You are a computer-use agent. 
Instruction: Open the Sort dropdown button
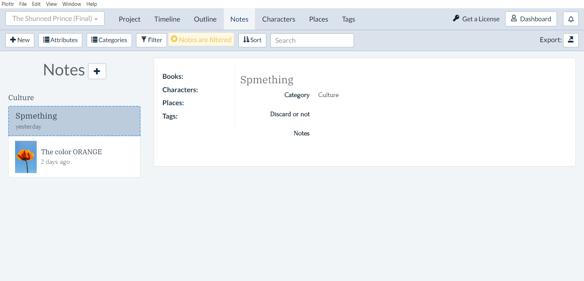(x=252, y=40)
